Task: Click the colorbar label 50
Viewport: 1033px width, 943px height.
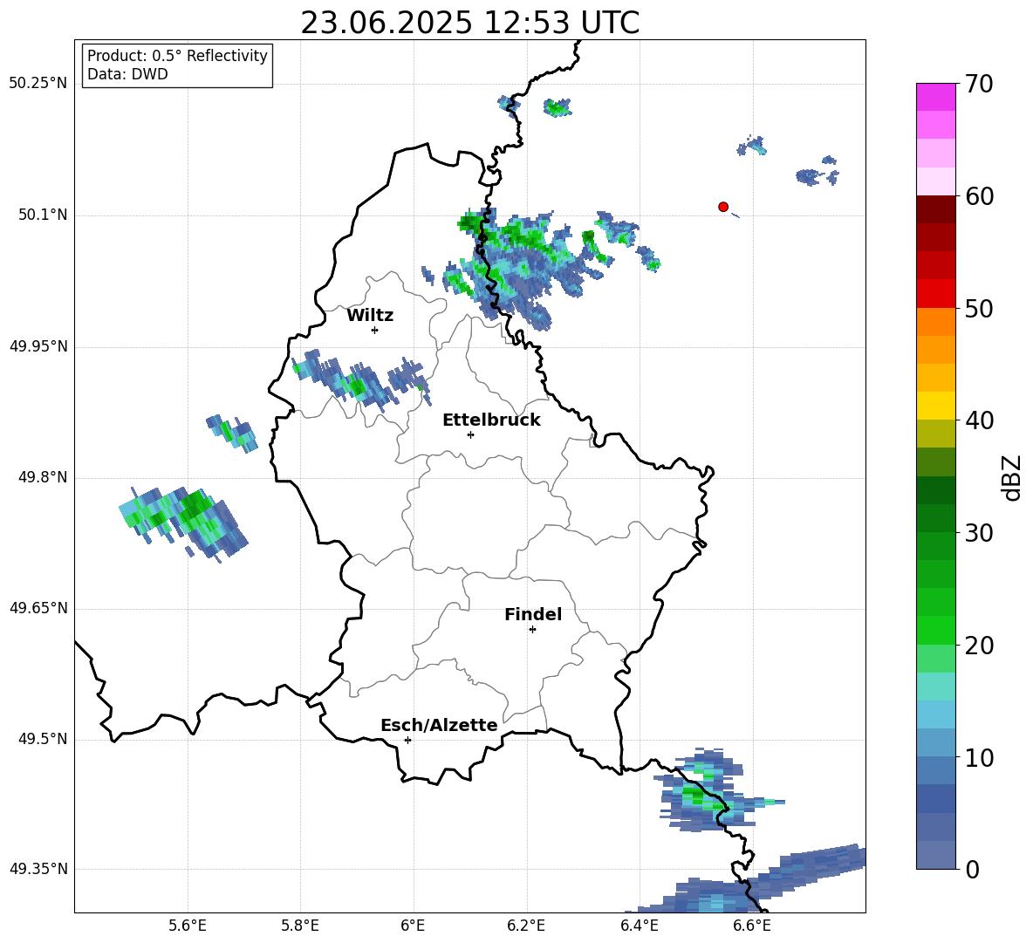Action: (979, 308)
